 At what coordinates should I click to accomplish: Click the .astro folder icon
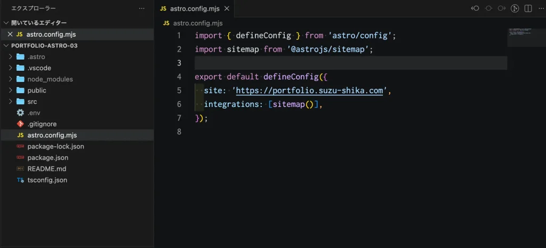click(x=20, y=56)
